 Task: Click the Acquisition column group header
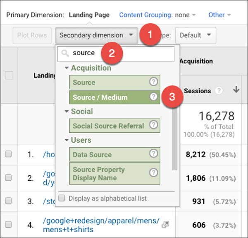(196, 61)
